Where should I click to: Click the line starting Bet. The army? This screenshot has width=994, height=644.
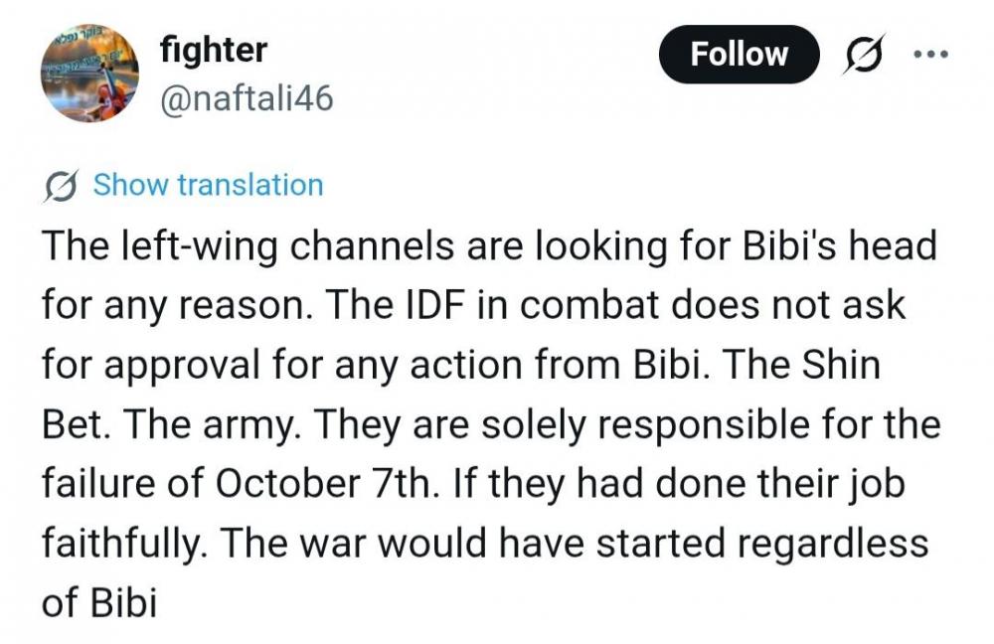(488, 424)
